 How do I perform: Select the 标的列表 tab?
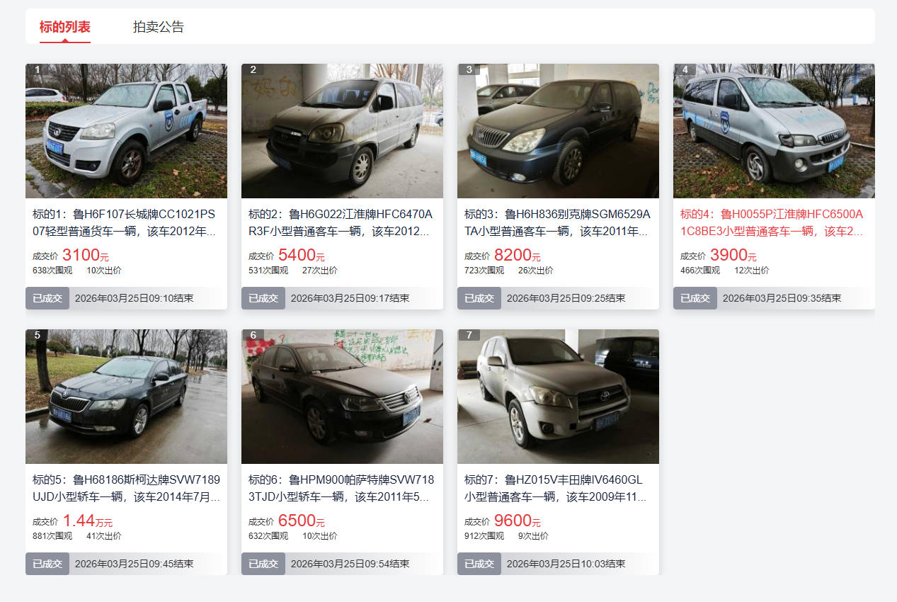(x=65, y=27)
